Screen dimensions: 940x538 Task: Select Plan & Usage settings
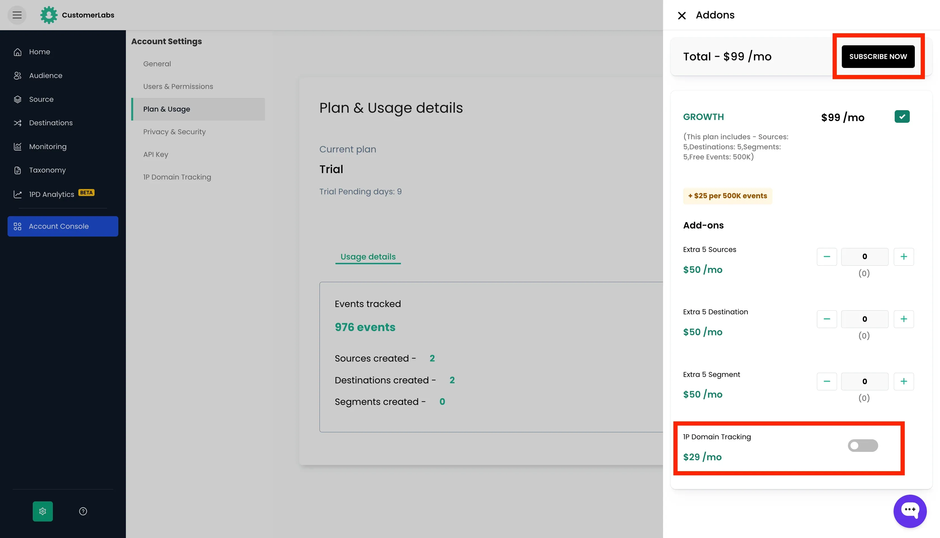[x=198, y=109]
